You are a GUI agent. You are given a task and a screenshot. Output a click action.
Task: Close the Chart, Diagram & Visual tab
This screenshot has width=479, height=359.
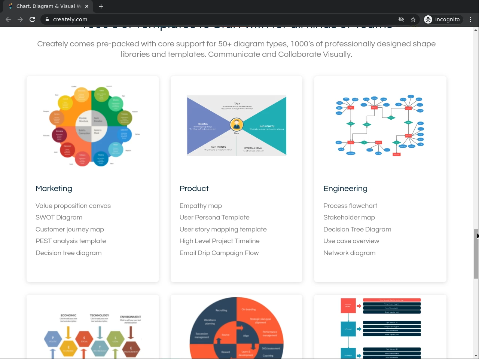click(87, 6)
